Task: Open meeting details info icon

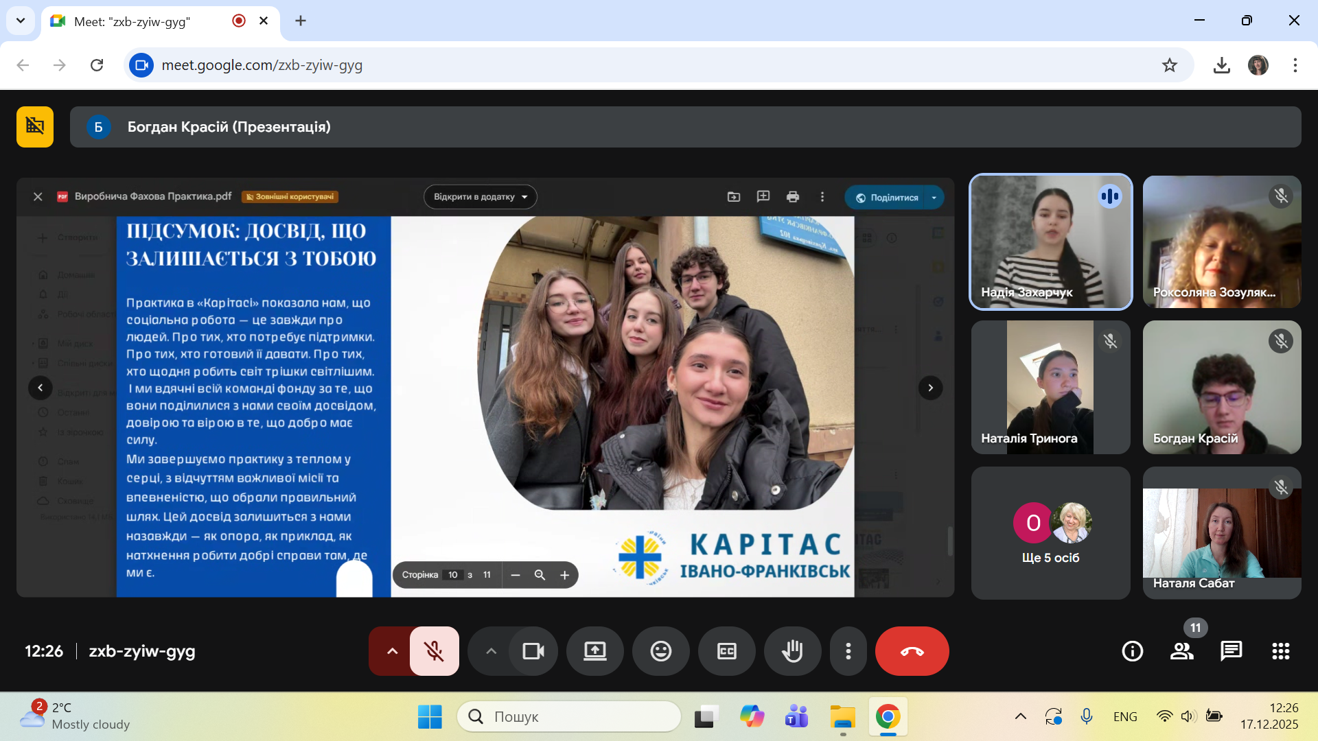Action: click(x=1132, y=651)
